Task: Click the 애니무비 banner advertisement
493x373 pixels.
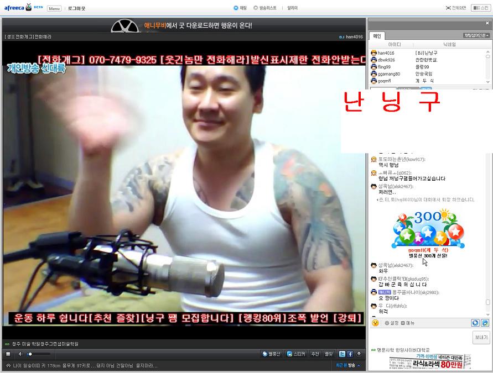Action: 183,25
